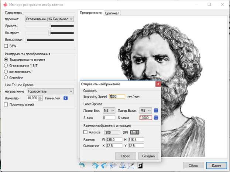
Task: Click the Смещение Y offset field
Action: 136,146
